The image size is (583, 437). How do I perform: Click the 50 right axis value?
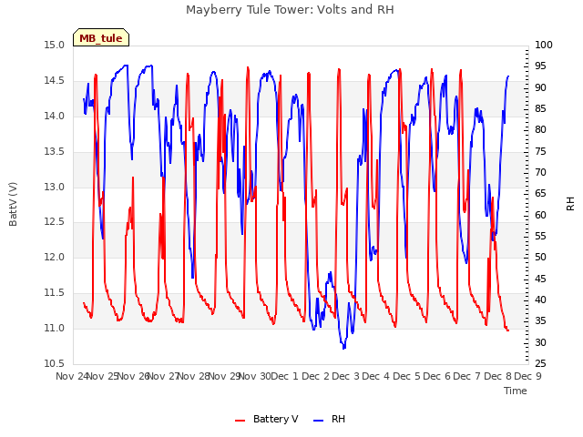(x=540, y=258)
